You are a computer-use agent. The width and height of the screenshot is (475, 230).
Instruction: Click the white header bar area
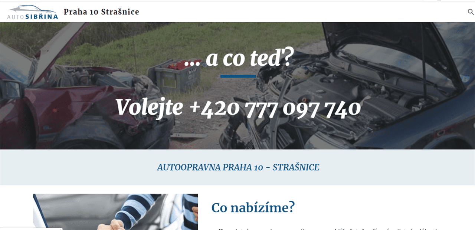(297, 12)
